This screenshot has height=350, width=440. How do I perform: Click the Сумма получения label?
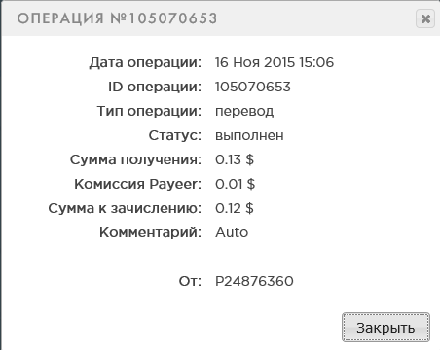point(135,159)
